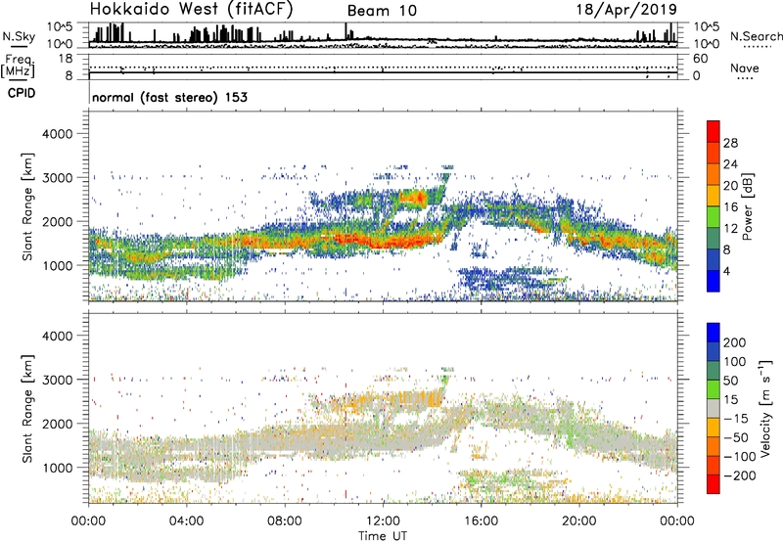
Task: Click the 'N.Search' legend label
Action: click(x=757, y=36)
